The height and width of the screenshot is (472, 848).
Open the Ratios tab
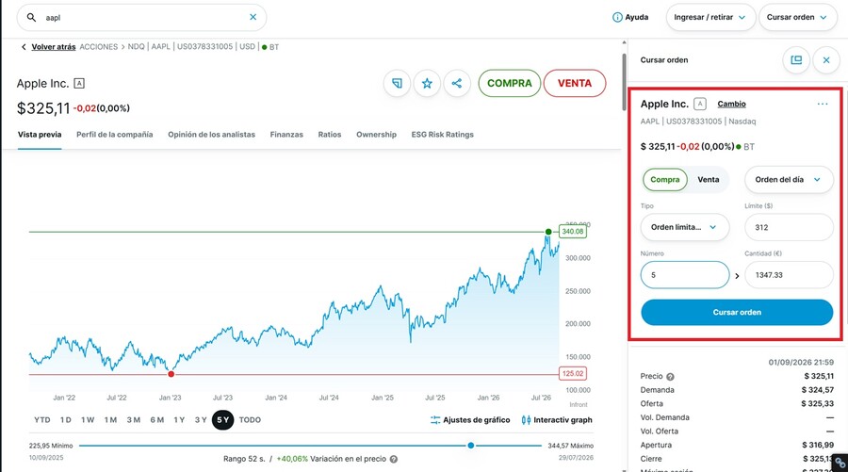click(330, 135)
